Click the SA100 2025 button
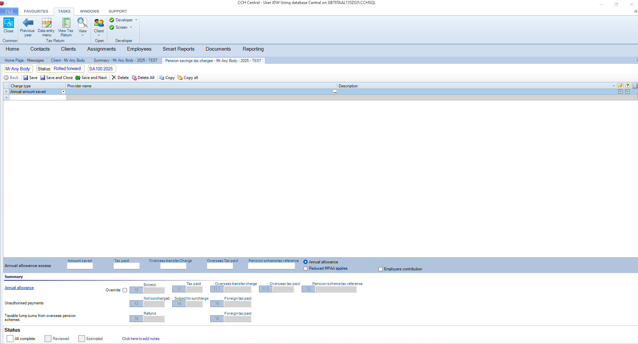 [x=101, y=69]
